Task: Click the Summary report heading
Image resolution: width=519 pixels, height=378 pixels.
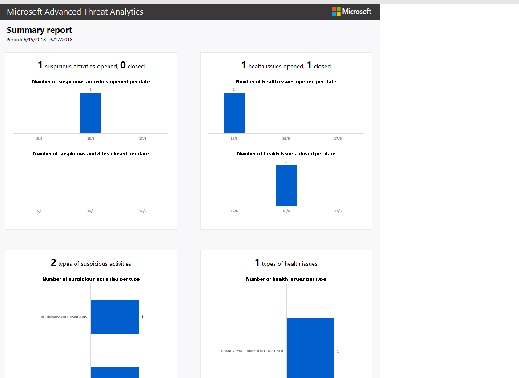Action: 40,30
